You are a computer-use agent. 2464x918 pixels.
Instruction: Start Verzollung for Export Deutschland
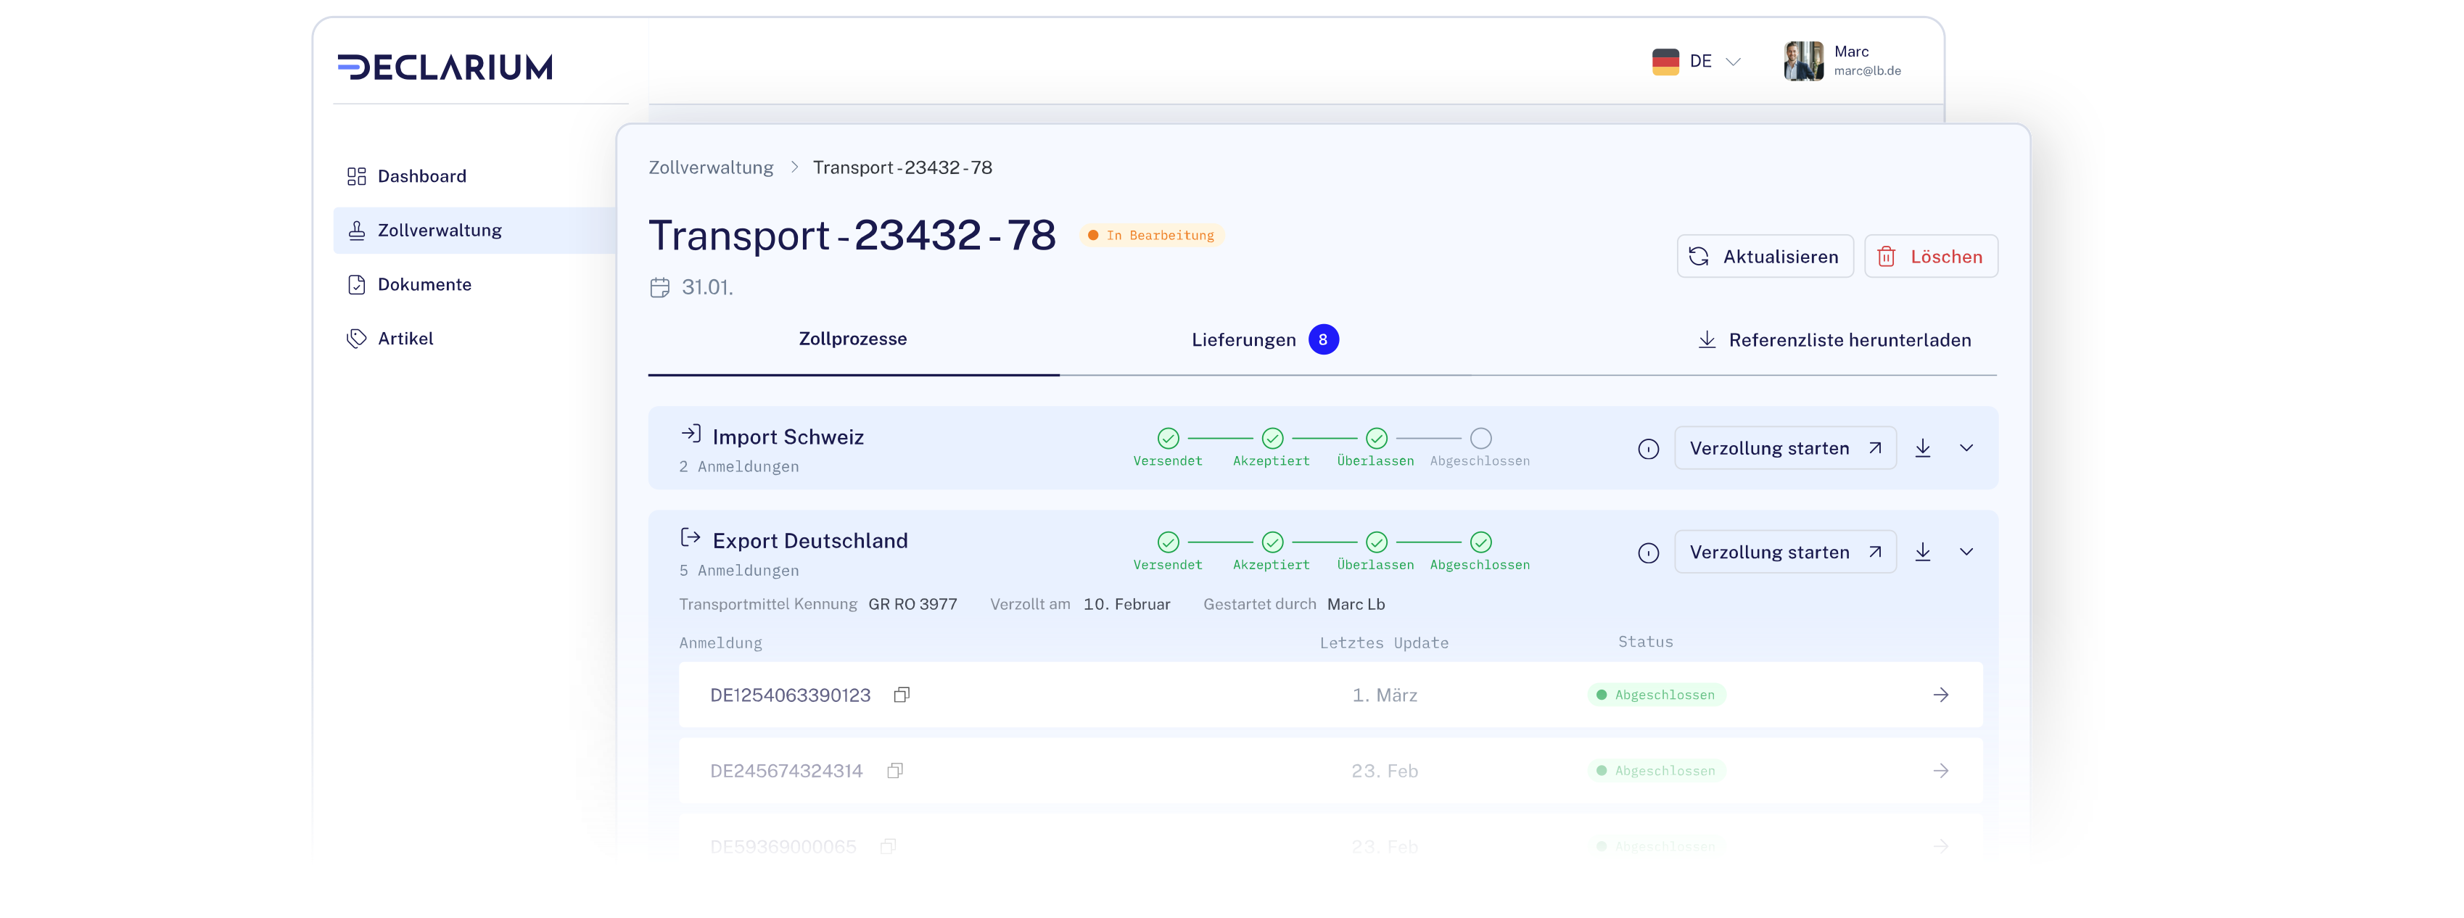1785,552
